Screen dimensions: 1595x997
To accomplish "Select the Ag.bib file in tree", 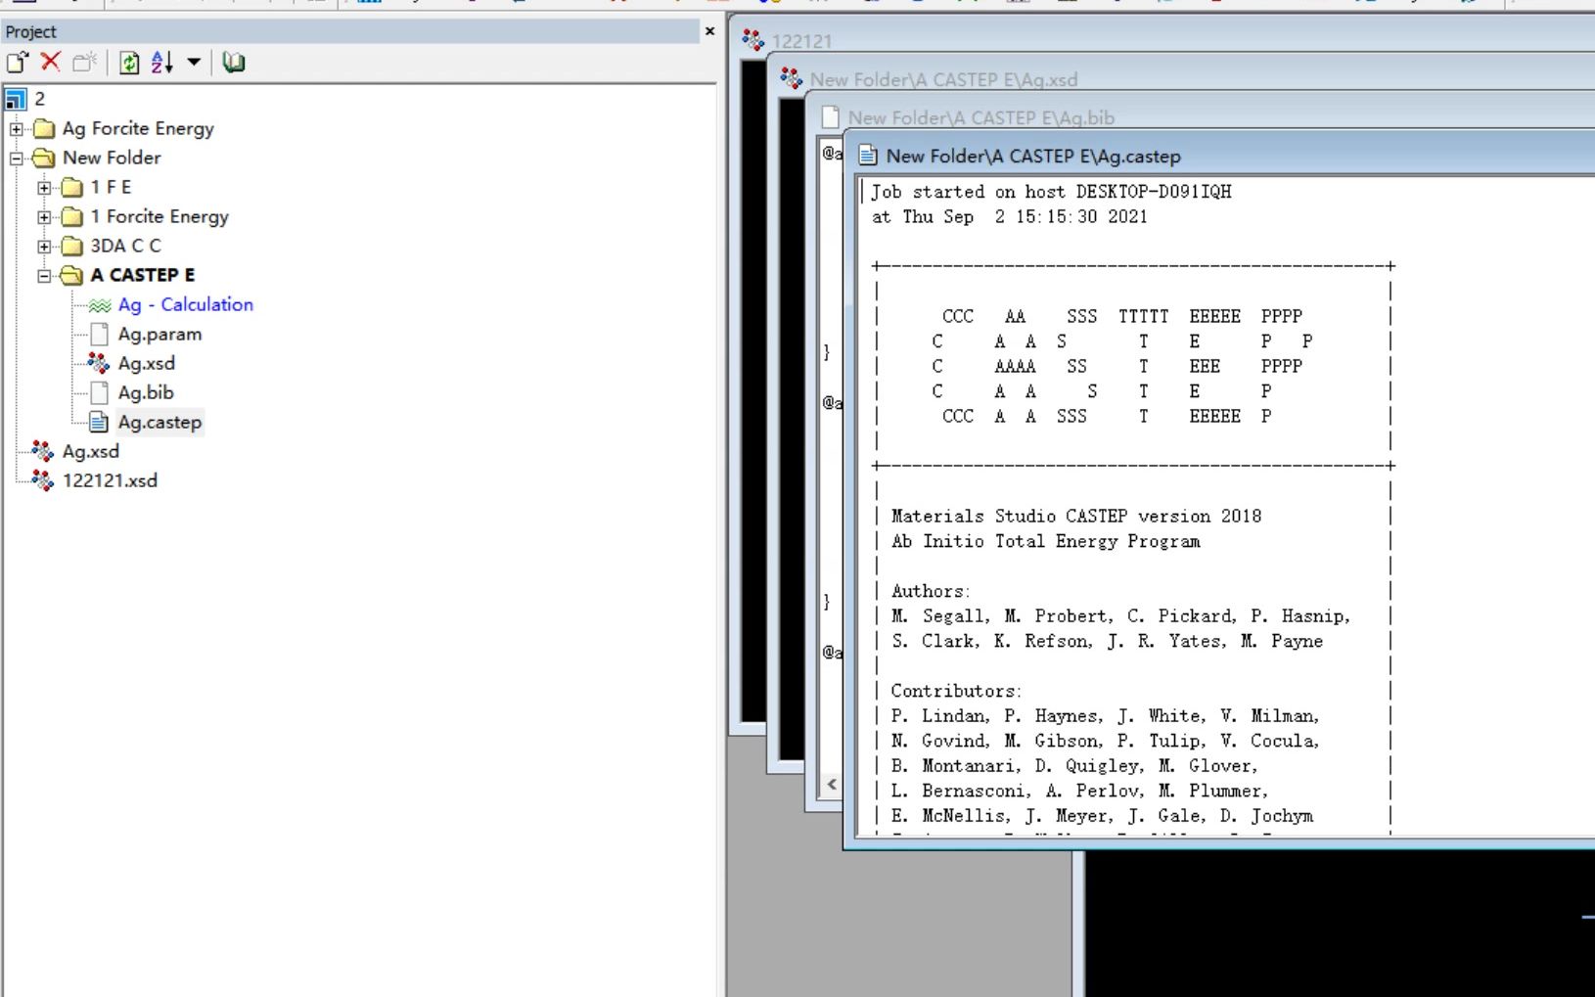I will click(146, 392).
